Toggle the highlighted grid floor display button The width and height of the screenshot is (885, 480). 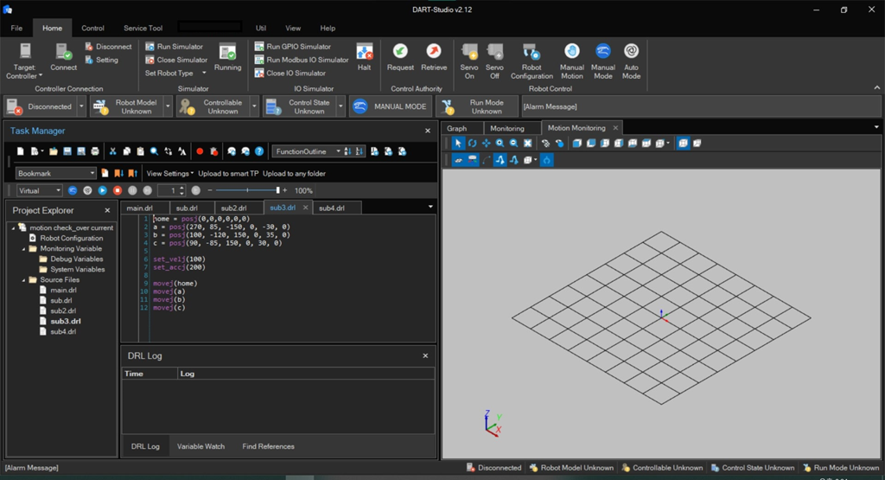click(458, 160)
